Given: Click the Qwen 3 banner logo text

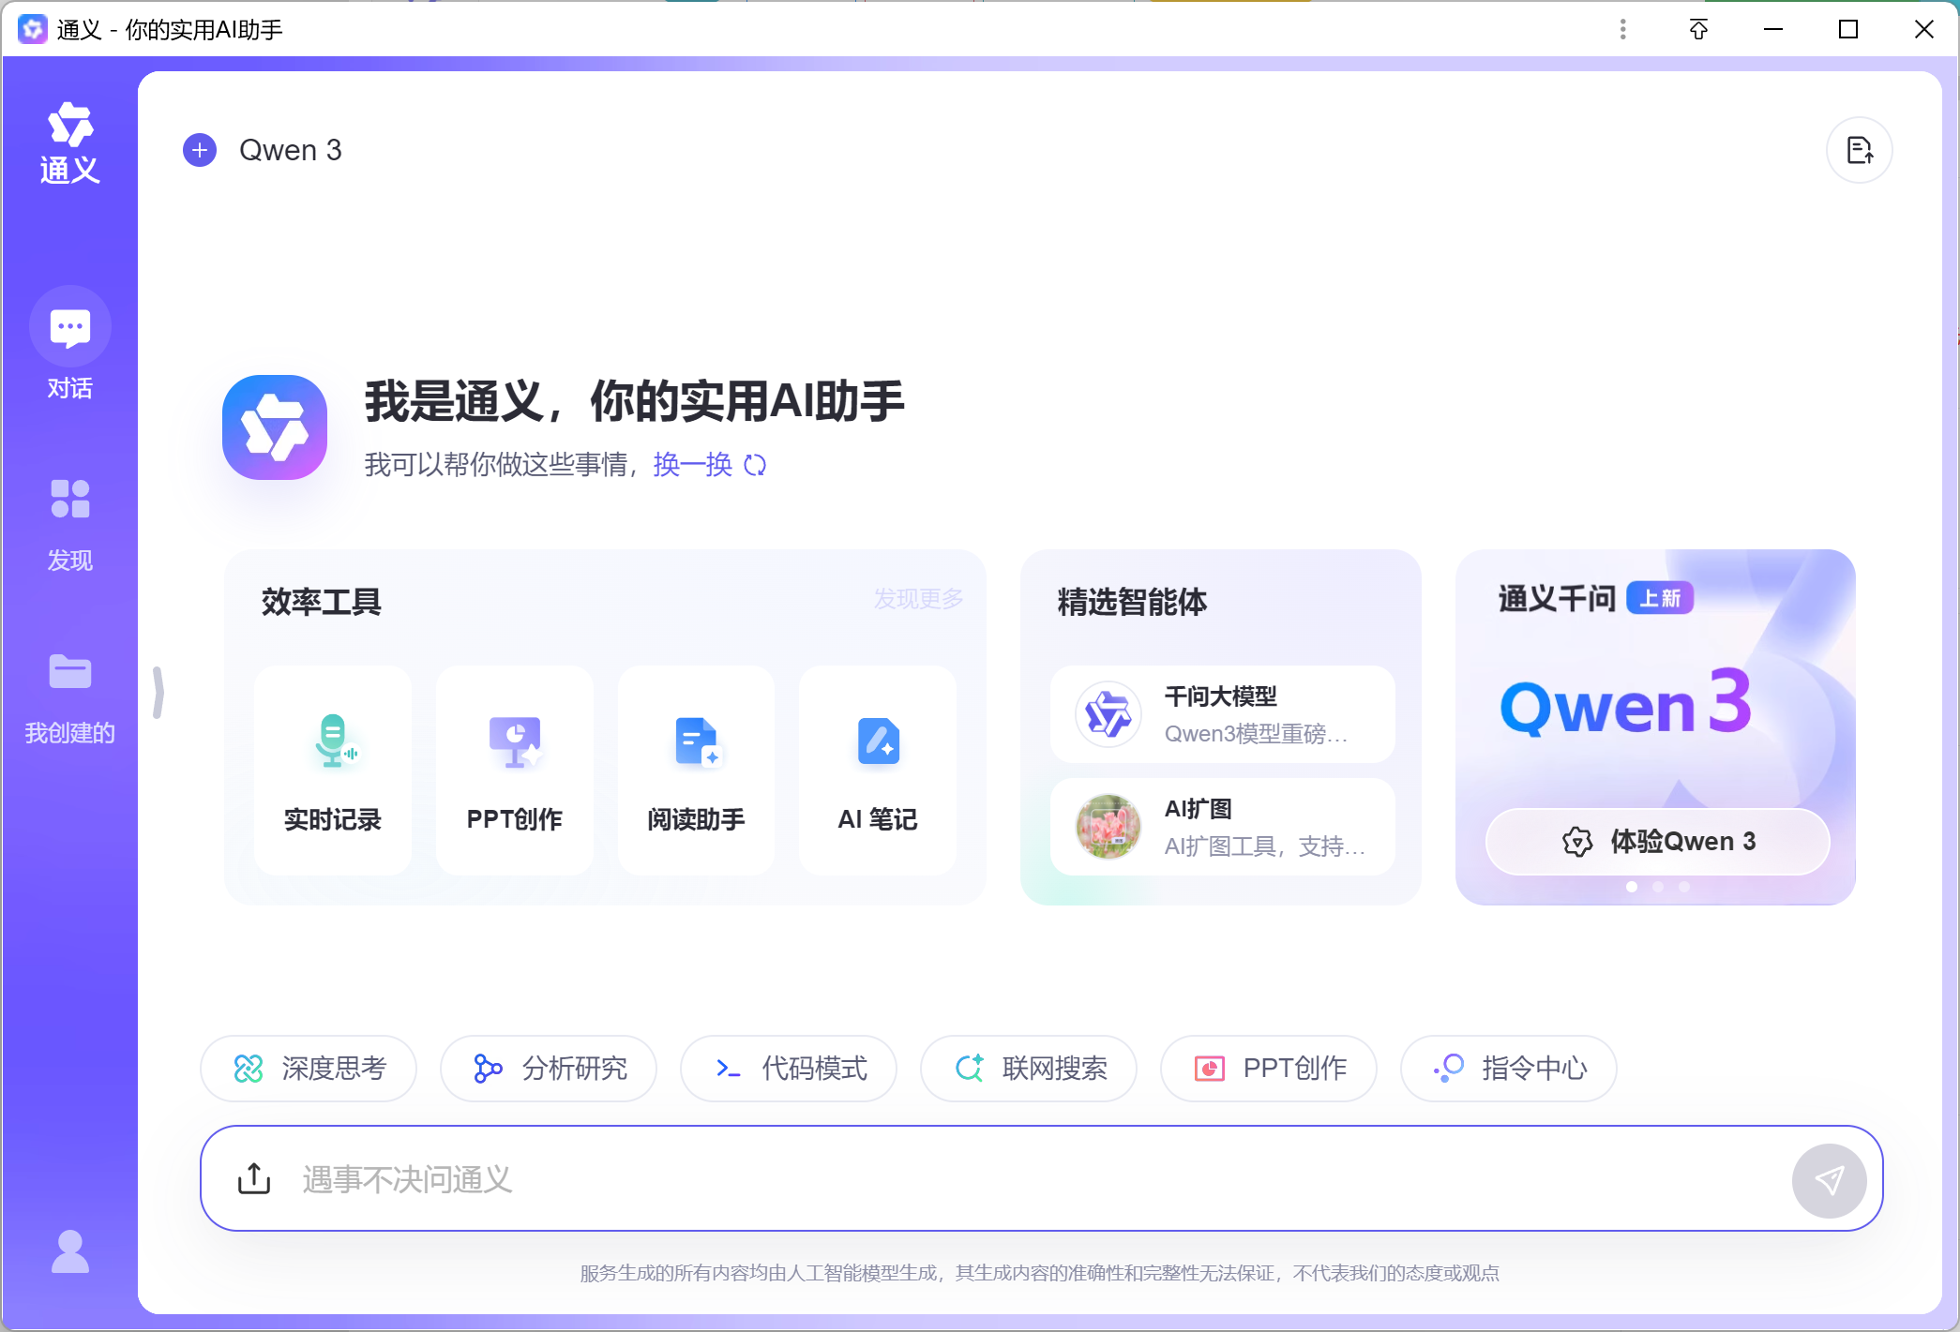Looking at the screenshot, I should 1626,704.
